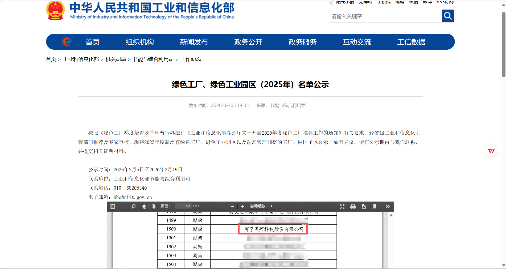Screen dimensions: 506x269
Task: Go to previous page with up arrow
Action: point(144,206)
